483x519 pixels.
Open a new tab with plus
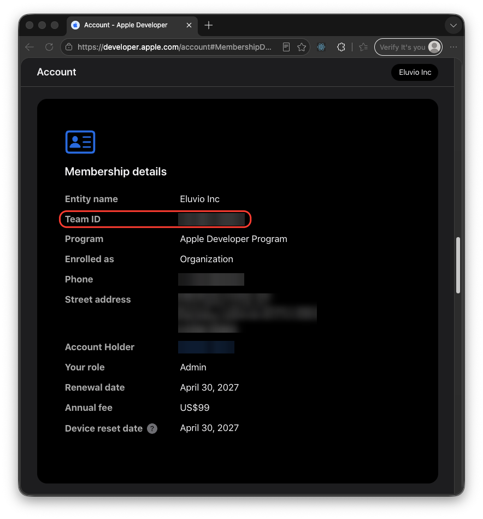[209, 25]
